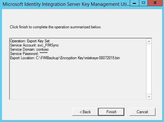Minimize the Key Management Utility window

pyautogui.click(x=134, y=3)
